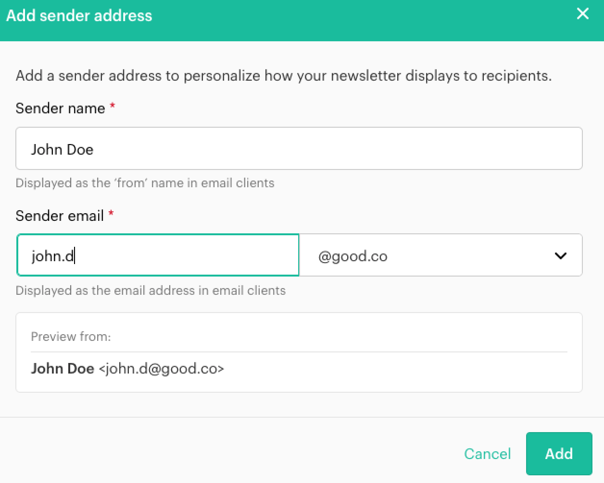Click the Sender name label

pos(60,109)
